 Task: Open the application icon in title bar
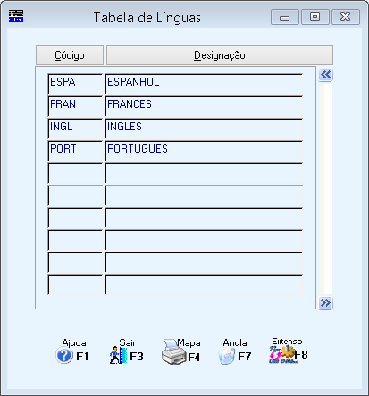click(x=16, y=16)
